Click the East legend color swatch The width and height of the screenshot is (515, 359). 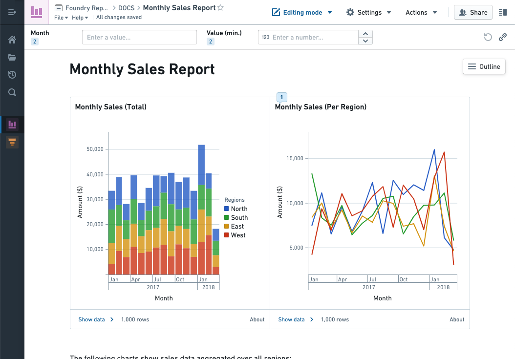pyautogui.click(x=227, y=226)
